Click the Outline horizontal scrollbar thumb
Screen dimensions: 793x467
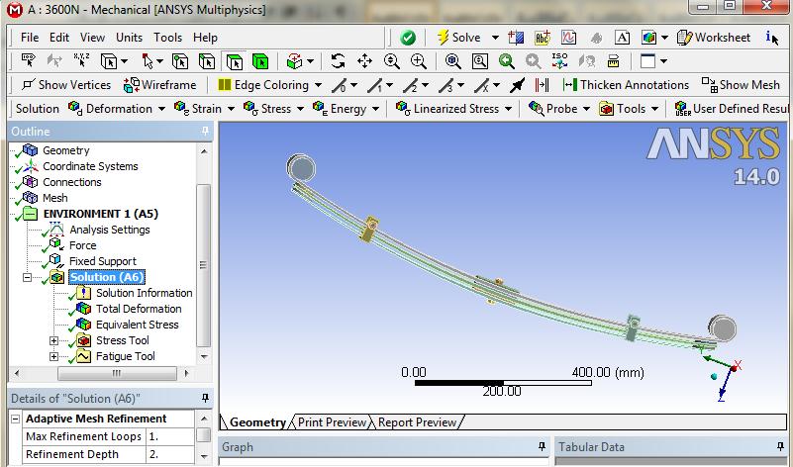click(x=117, y=373)
